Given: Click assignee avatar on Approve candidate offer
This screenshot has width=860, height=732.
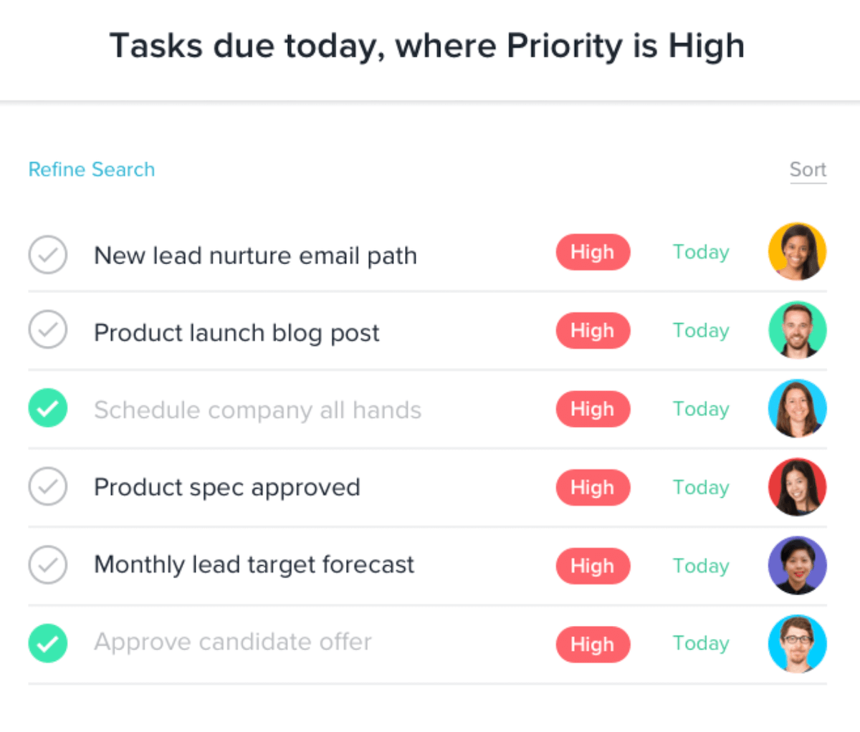Looking at the screenshot, I should 797,643.
